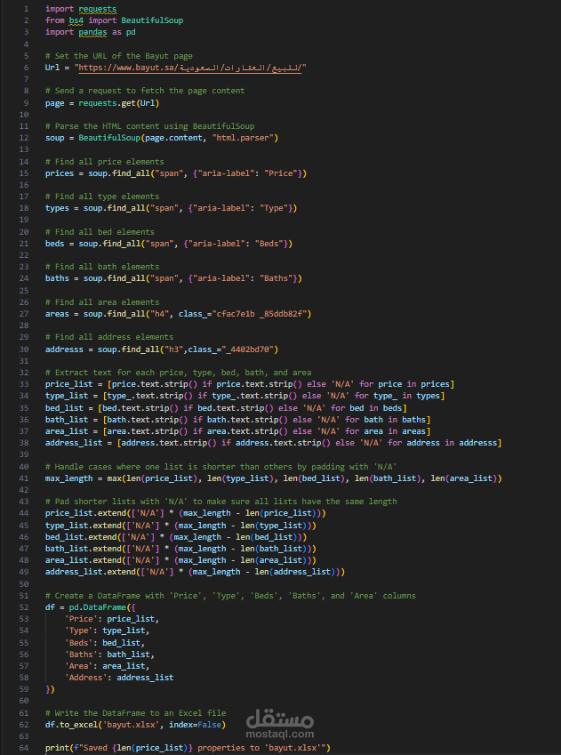Click comment '# Send a request to fetch the page content'
The image size is (561, 755).
pyautogui.click(x=145, y=91)
